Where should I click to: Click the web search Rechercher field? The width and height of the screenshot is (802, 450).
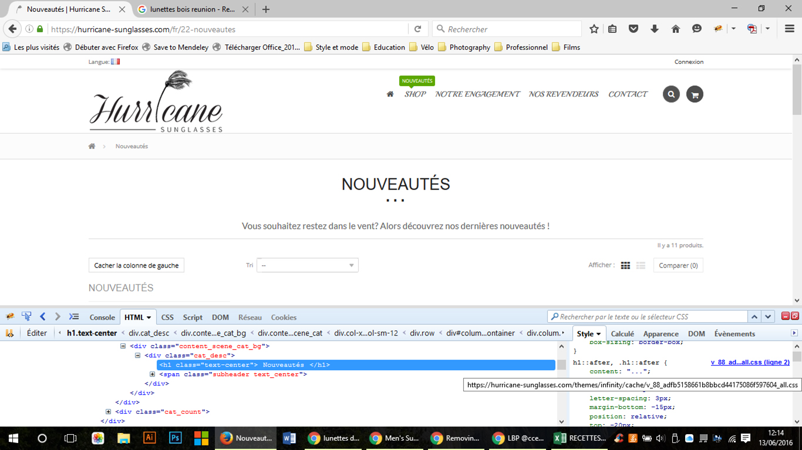coord(507,29)
